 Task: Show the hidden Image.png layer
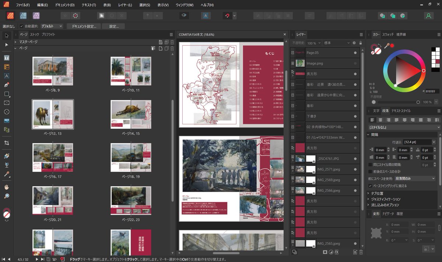(355, 64)
